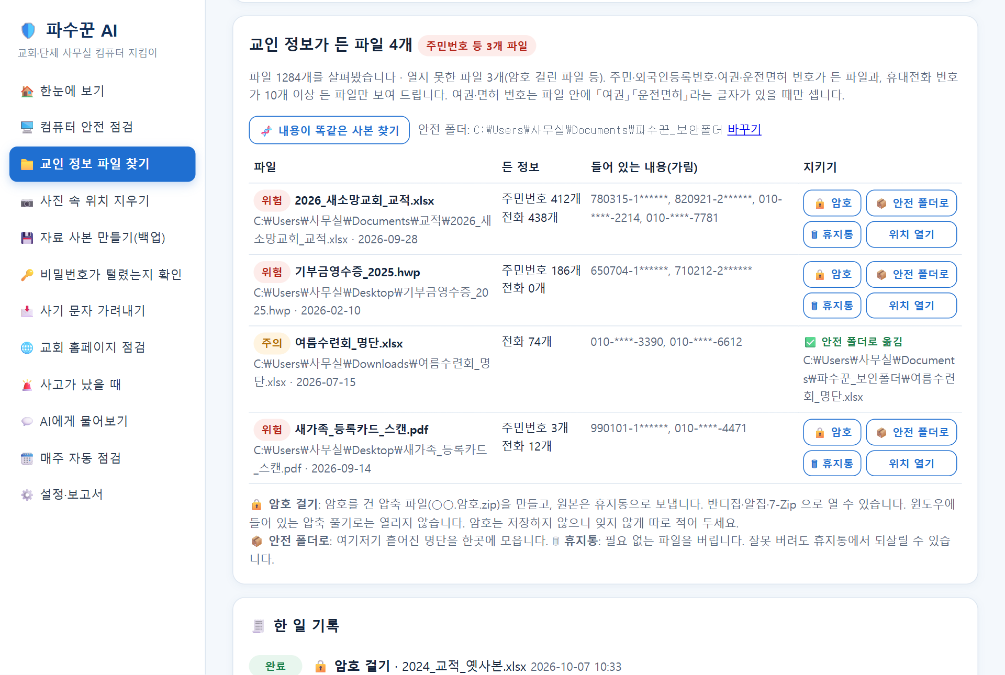The width and height of the screenshot is (1005, 675).
Task: Click 내용이 똑같은 사본 찾기 button
Action: pyautogui.click(x=329, y=130)
